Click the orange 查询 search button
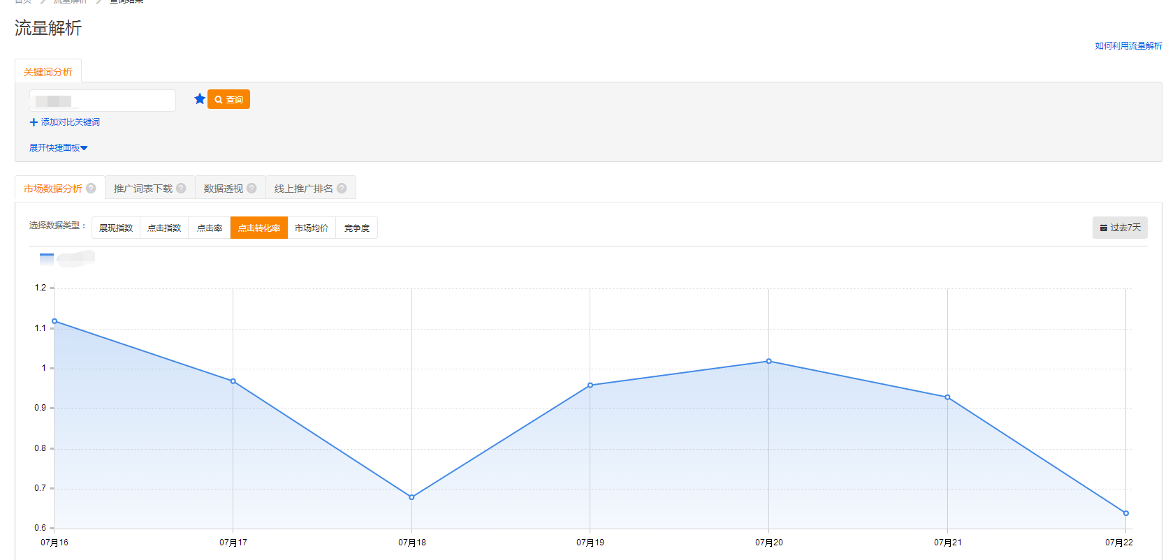 228,99
